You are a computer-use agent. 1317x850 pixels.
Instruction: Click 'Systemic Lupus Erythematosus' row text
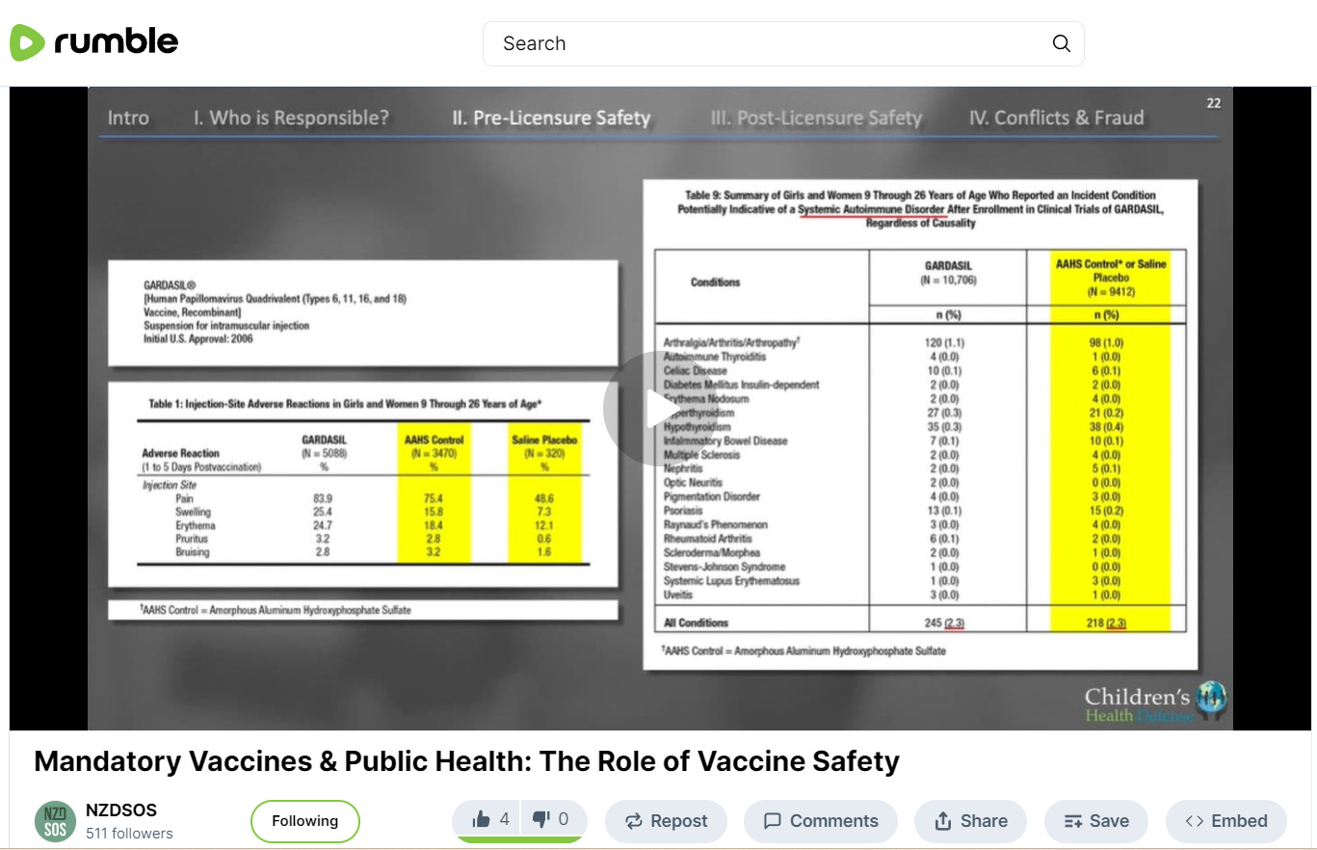click(x=732, y=581)
